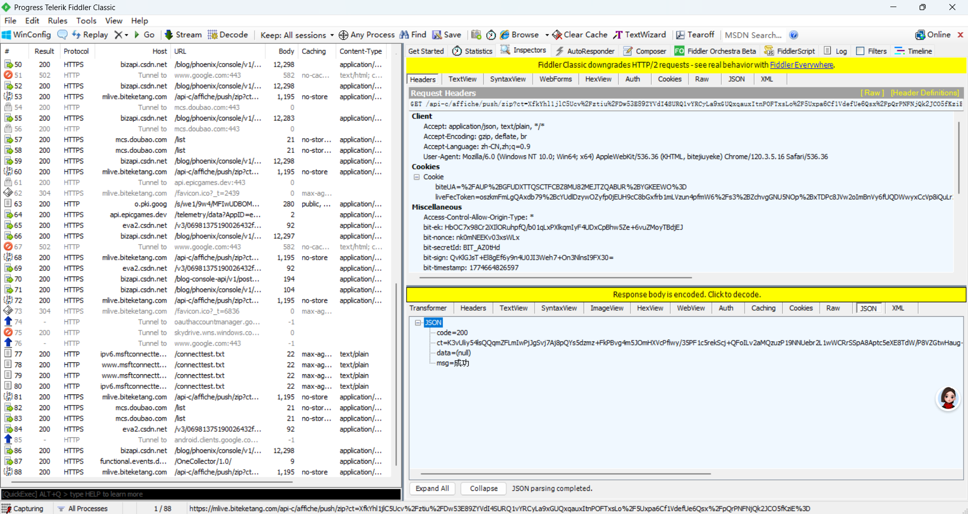Resume with the Go button
The height and width of the screenshot is (514, 968).
coord(144,35)
